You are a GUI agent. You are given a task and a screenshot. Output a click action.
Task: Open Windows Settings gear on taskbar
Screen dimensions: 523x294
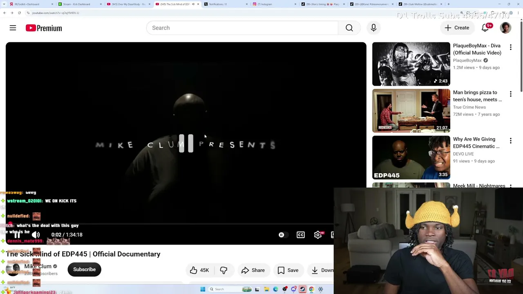point(320,289)
